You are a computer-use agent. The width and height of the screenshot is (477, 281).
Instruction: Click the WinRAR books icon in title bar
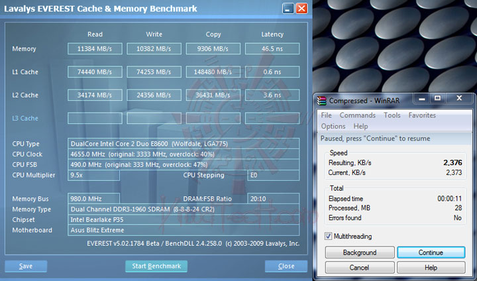pos(321,101)
